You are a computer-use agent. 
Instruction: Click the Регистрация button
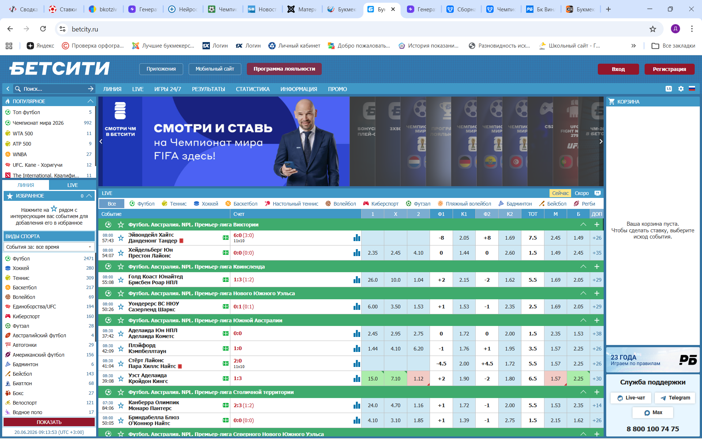pyautogui.click(x=669, y=69)
